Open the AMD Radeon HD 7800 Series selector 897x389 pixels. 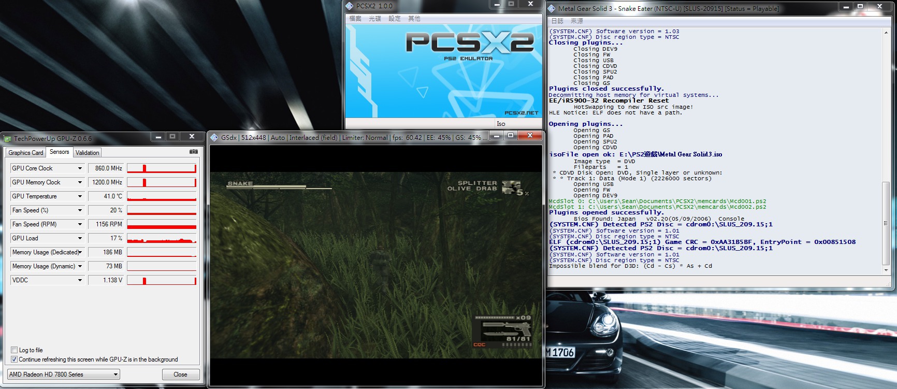tap(63, 374)
